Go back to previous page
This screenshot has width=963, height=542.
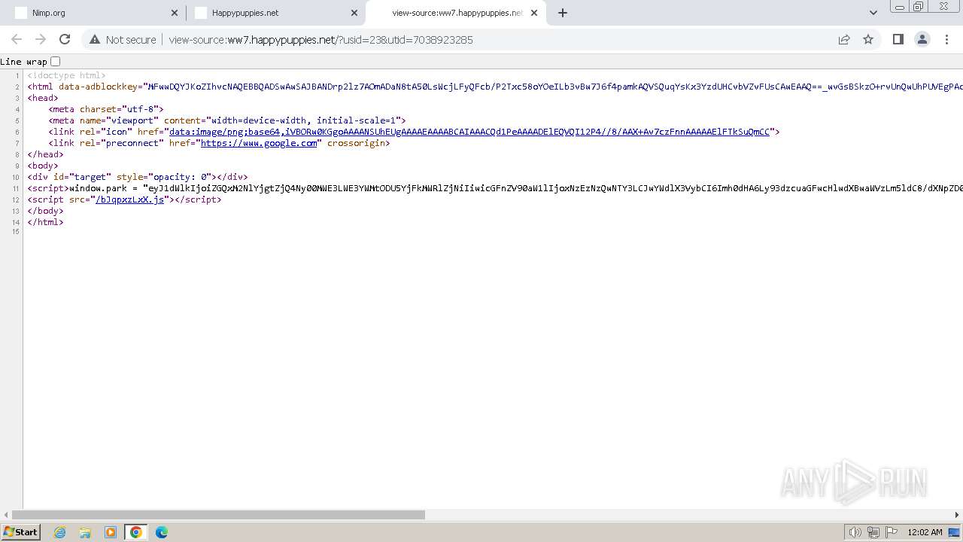(17, 39)
